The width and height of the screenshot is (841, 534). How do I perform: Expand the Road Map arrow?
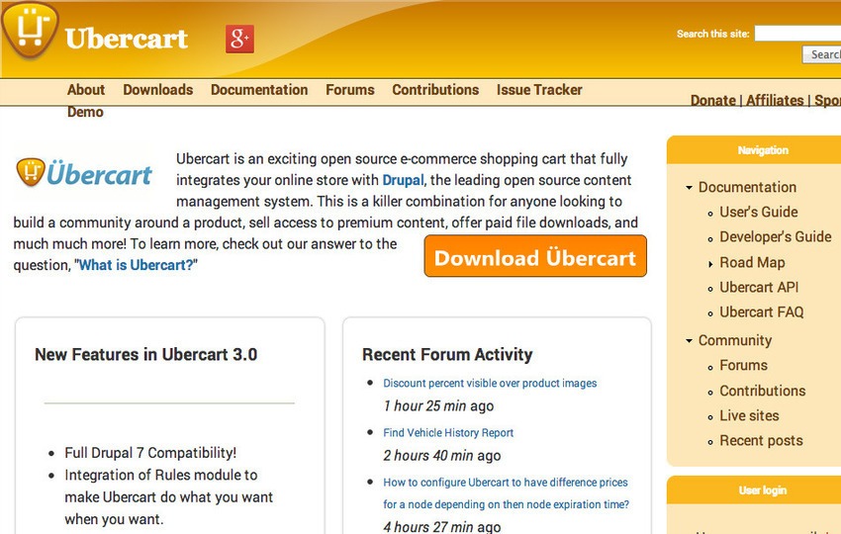point(710,263)
